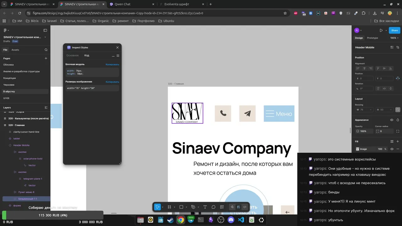Align selection to the top
Image resolution: width=402 pixels, height=226 pixels.
[378, 68]
